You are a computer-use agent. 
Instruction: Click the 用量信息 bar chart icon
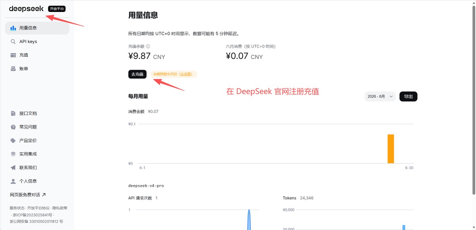13,28
